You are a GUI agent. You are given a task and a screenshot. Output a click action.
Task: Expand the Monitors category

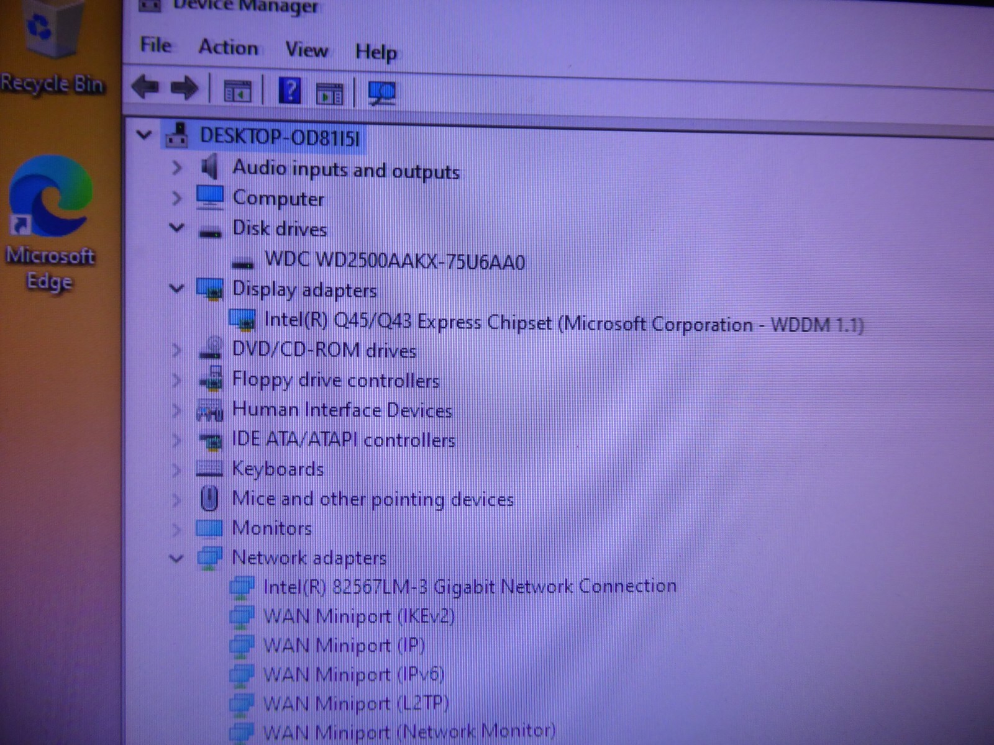click(177, 529)
